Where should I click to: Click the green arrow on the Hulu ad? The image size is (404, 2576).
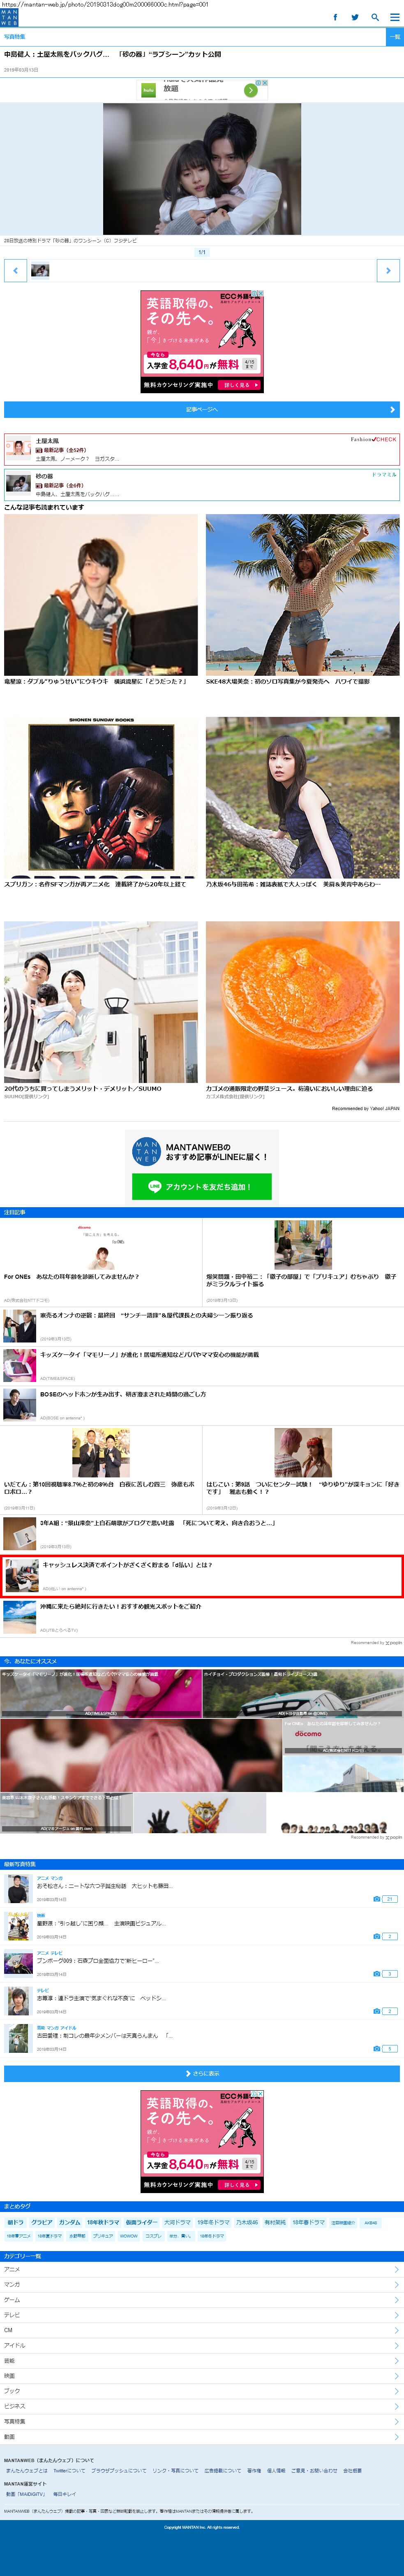251,90
